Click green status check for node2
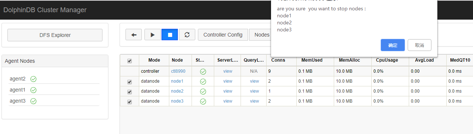Viewport: 473px width, 134px height. pyautogui.click(x=203, y=91)
